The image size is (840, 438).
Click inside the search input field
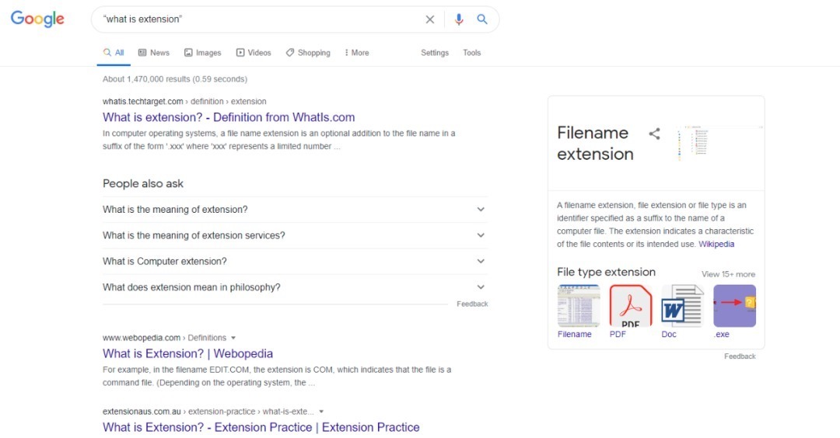tap(257, 19)
